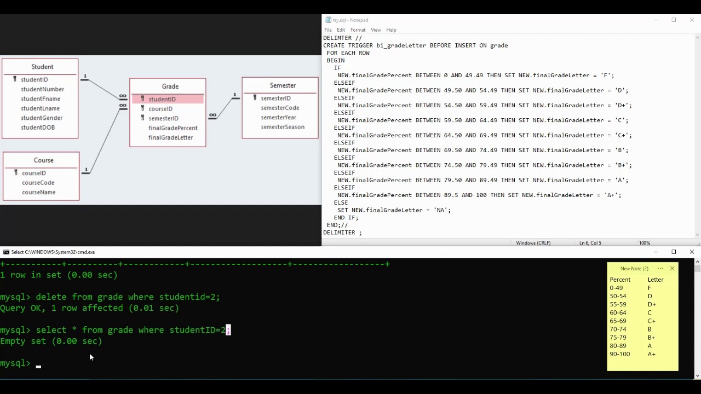Select studentNumber field in Student table
This screenshot has height=394, width=701.
pos(43,89)
